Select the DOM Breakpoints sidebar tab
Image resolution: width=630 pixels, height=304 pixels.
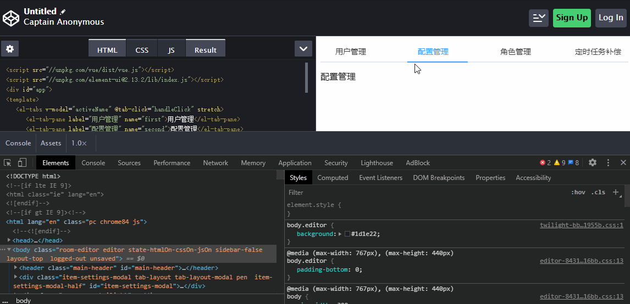[x=439, y=177]
